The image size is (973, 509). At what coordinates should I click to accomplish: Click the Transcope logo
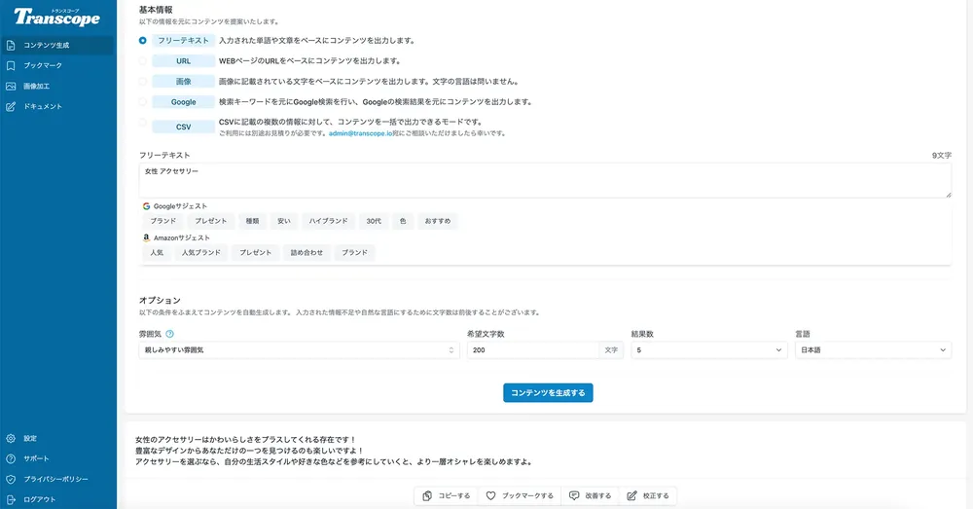tap(56, 16)
